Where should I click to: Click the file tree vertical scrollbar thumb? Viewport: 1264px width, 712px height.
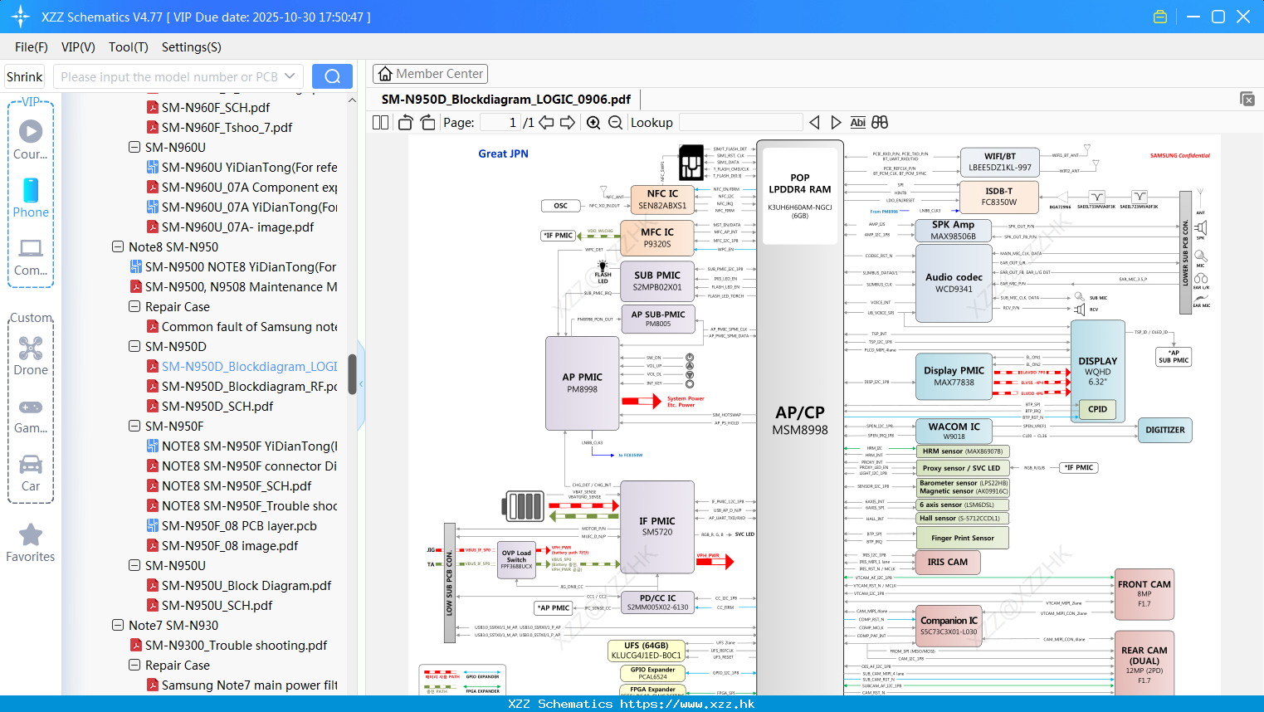click(352, 374)
